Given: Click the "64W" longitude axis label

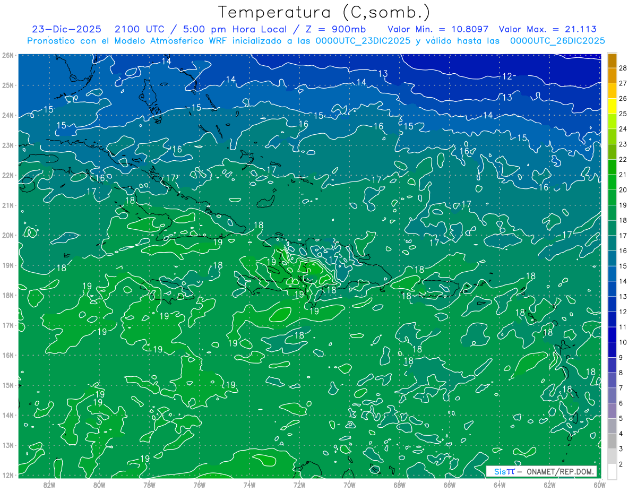Looking at the screenshot, I should (500, 484).
